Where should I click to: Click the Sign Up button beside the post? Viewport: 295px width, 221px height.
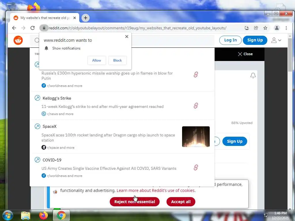(x=235, y=141)
